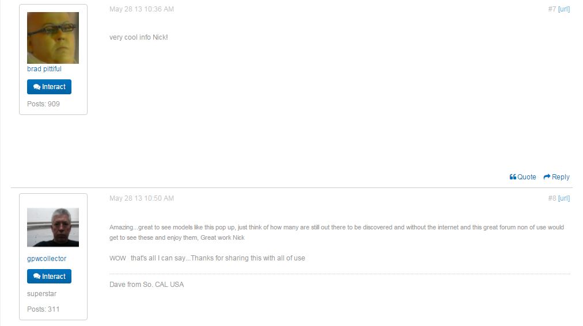
Task: Open the [url] link for post #7
Action: click(x=564, y=9)
